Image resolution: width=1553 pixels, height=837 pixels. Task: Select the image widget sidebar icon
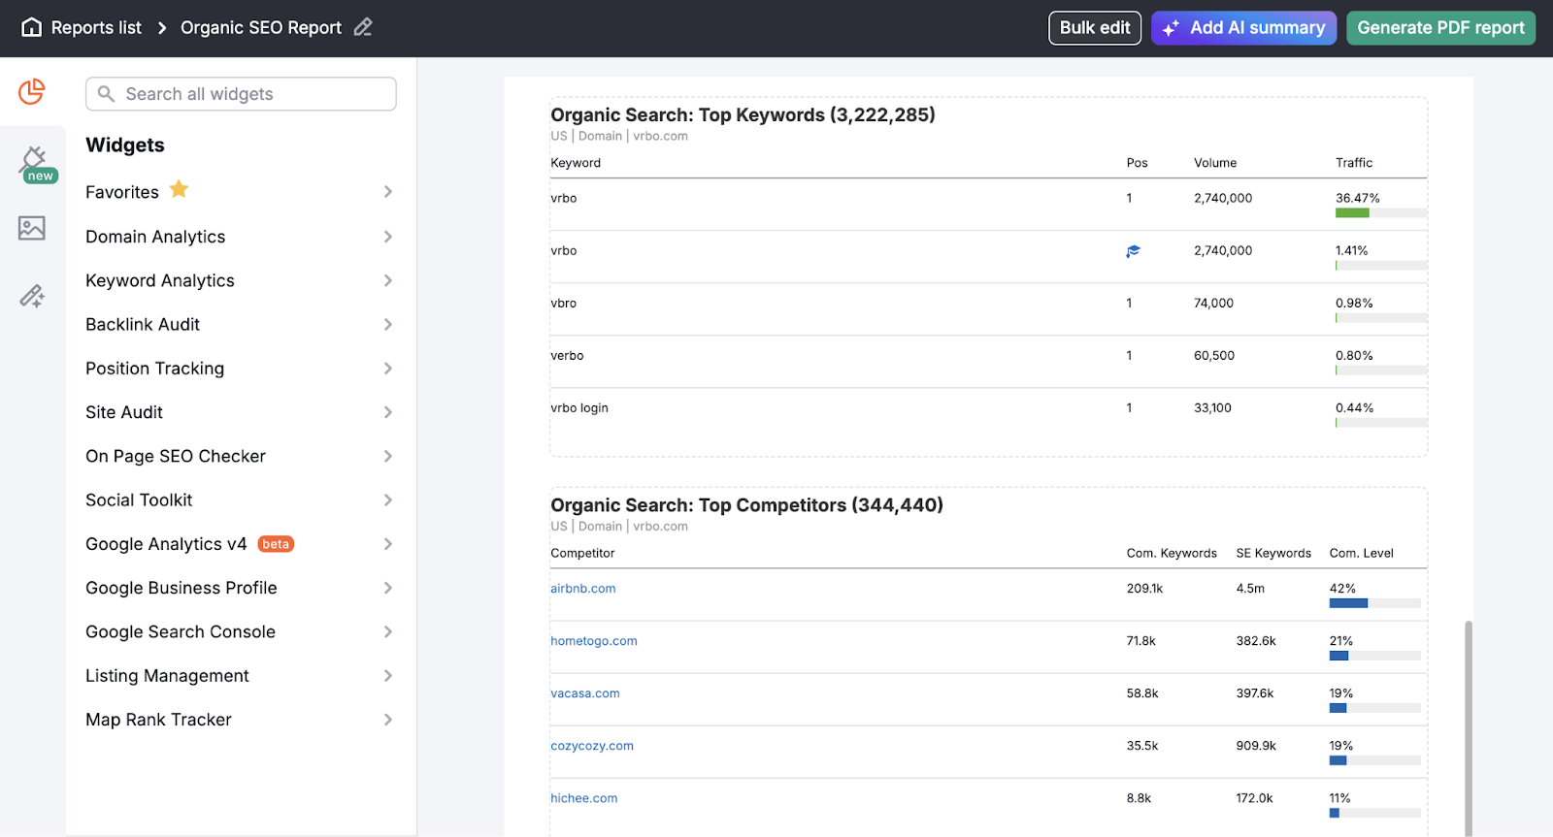[32, 229]
